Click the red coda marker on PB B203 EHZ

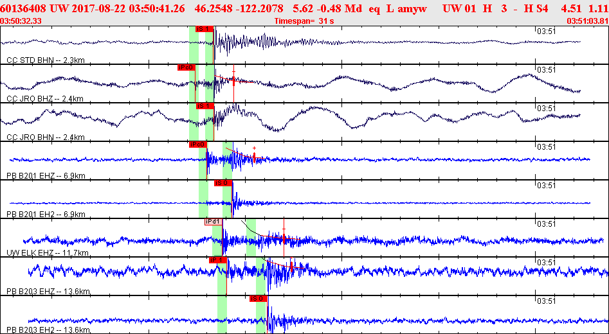click(291, 267)
